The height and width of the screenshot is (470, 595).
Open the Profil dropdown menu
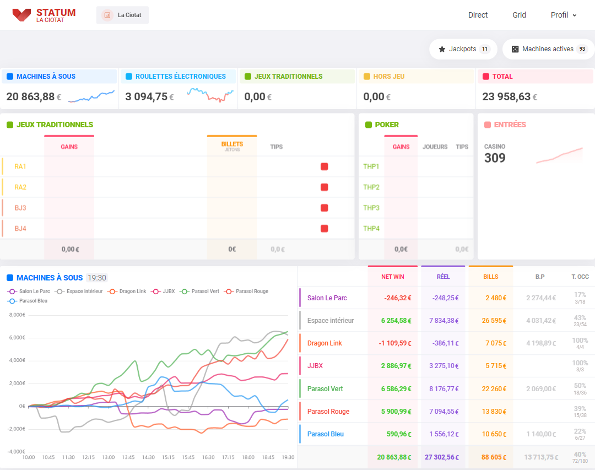[563, 15]
